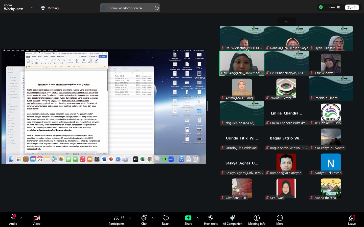The height and width of the screenshot is (227, 364).
Task: Open the Participants panel
Action: pos(116,220)
